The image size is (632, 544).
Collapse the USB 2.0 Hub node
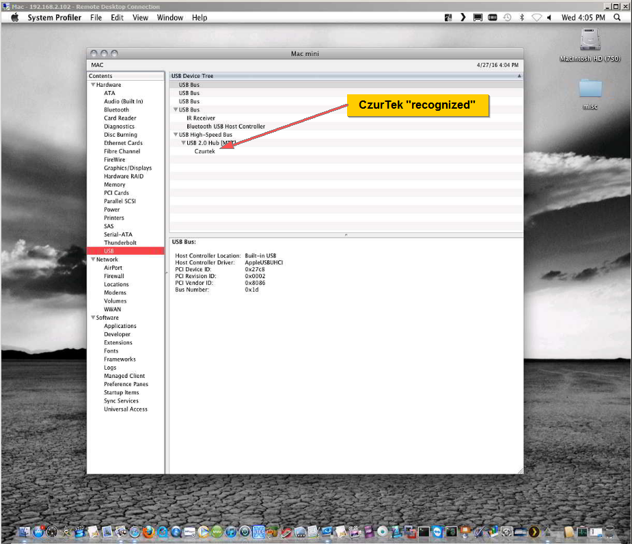pos(183,143)
